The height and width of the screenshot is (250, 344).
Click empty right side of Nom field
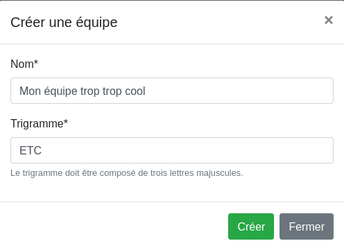(x=239, y=91)
